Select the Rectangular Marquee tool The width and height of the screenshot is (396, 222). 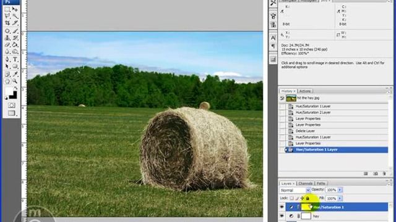[7, 10]
